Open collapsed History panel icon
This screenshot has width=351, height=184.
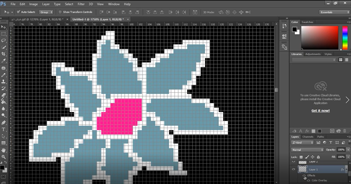coord(284,26)
